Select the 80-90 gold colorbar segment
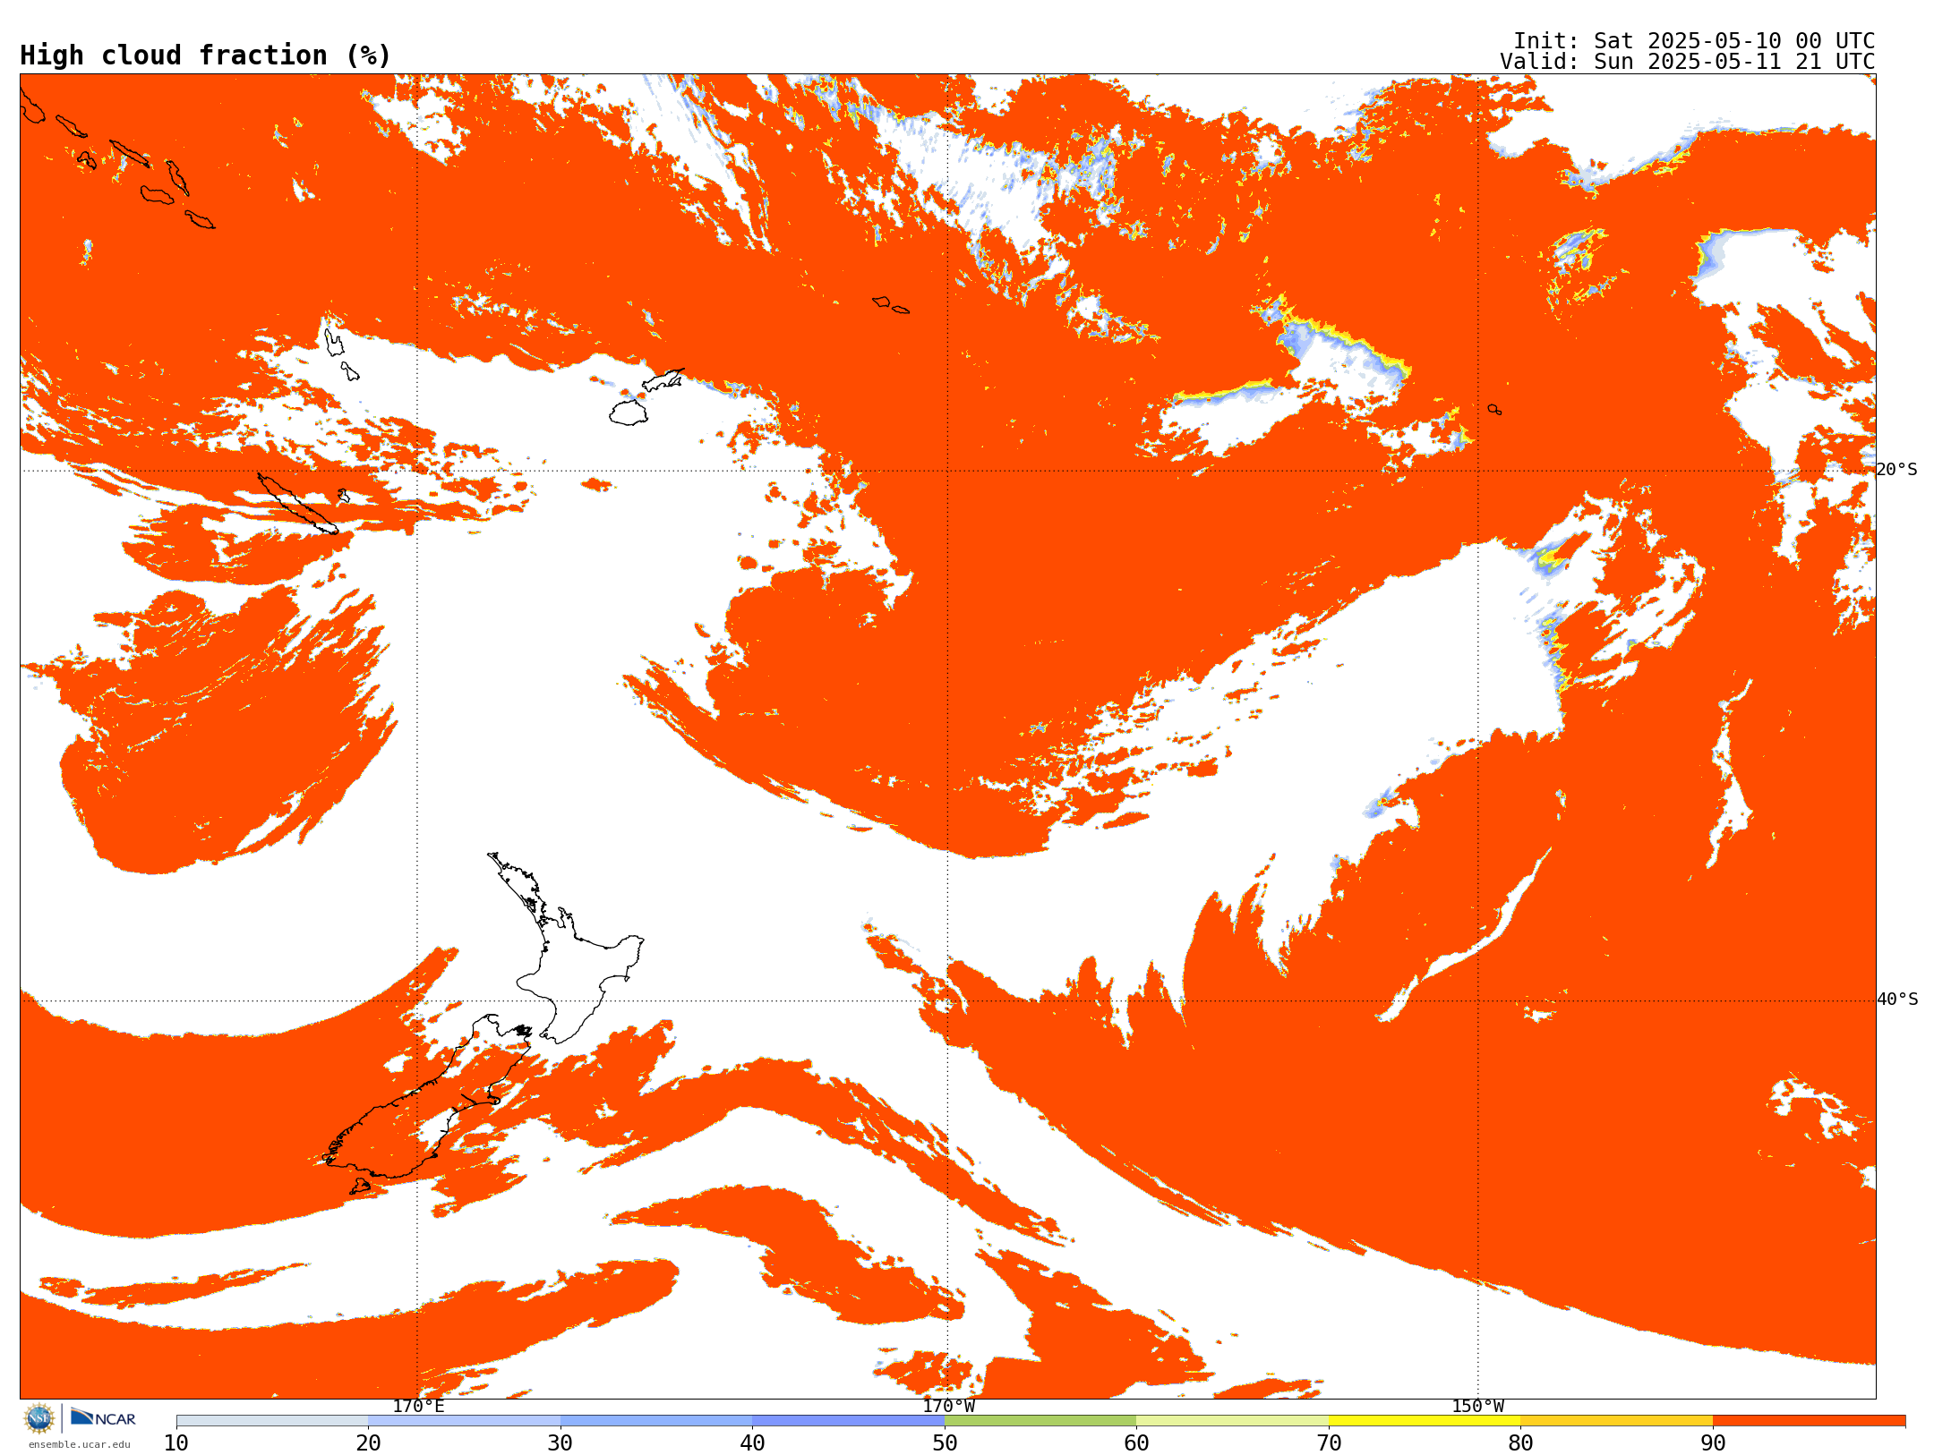The height and width of the screenshot is (1455, 1934). 1616,1420
